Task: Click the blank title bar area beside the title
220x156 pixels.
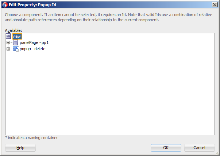Action: [133, 5]
